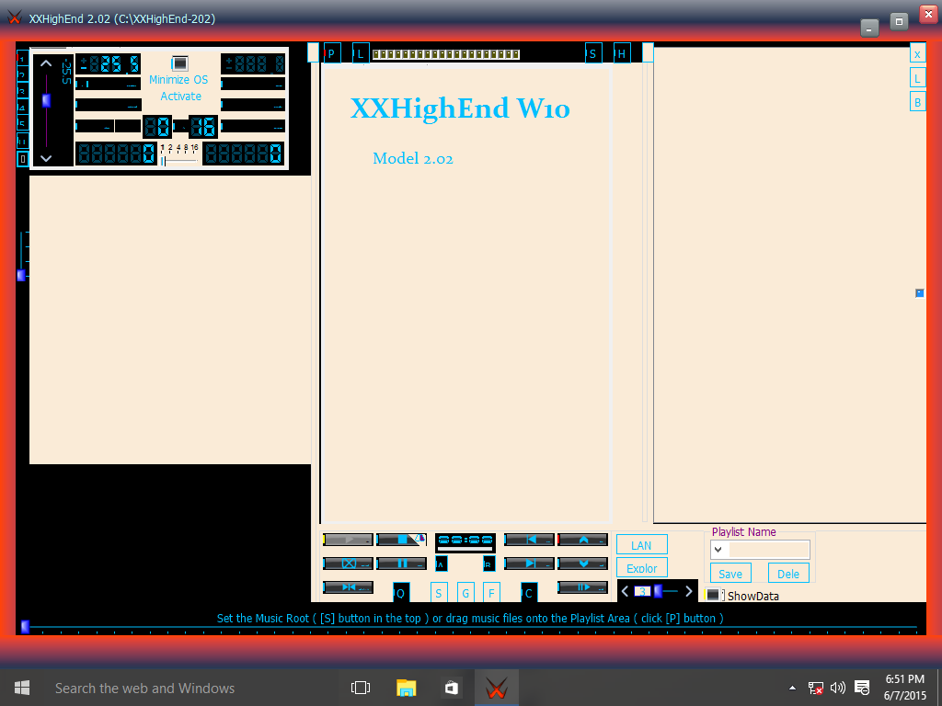Click the X button on right edge
Screen dimensions: 942x706
[x=917, y=54]
